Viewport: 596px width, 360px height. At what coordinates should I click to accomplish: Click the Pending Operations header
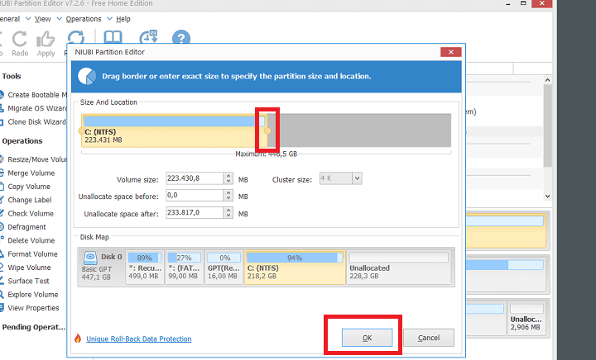click(x=34, y=327)
